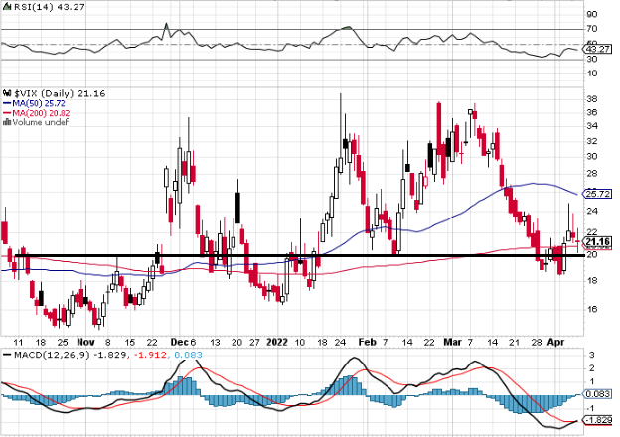The height and width of the screenshot is (437, 620).
Task: Click the MA(200) 20.82 legend text
Action: (x=41, y=113)
